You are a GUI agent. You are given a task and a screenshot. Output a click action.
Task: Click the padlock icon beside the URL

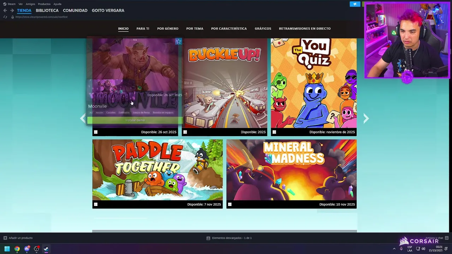click(12, 17)
